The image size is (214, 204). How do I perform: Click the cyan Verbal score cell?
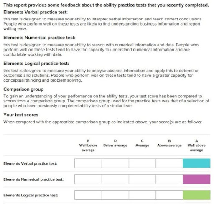(x=196, y=163)
